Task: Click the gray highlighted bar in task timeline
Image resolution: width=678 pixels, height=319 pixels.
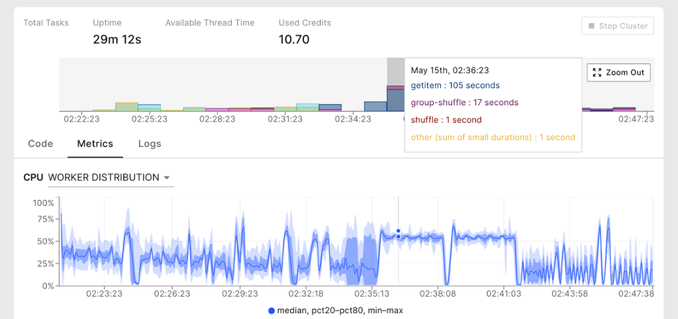Action: [x=395, y=71]
